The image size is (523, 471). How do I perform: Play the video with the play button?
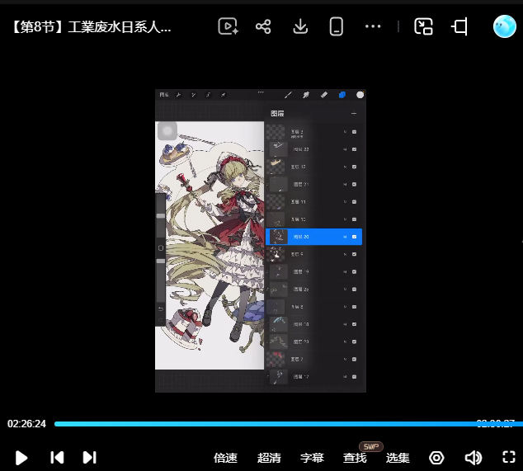pyautogui.click(x=21, y=458)
